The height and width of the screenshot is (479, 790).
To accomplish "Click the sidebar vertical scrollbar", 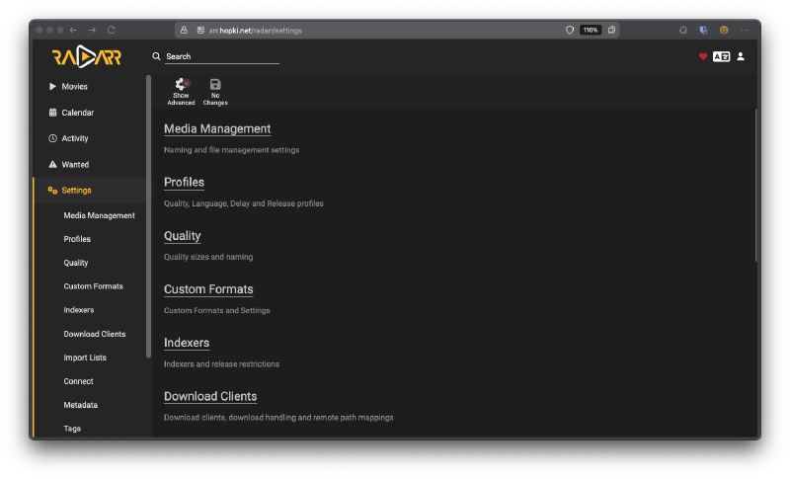I will [149, 217].
